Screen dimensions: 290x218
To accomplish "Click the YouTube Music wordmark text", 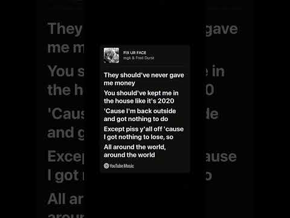I will pos(122,166).
